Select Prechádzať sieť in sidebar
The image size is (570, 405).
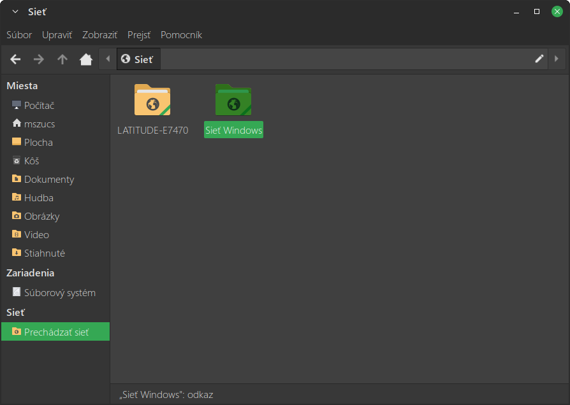click(56, 332)
